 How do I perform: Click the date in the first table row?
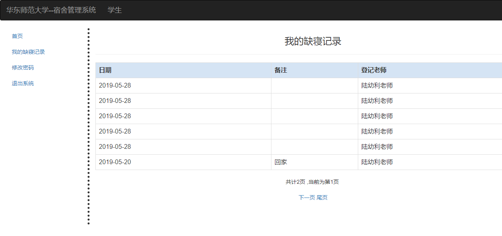tap(115, 86)
